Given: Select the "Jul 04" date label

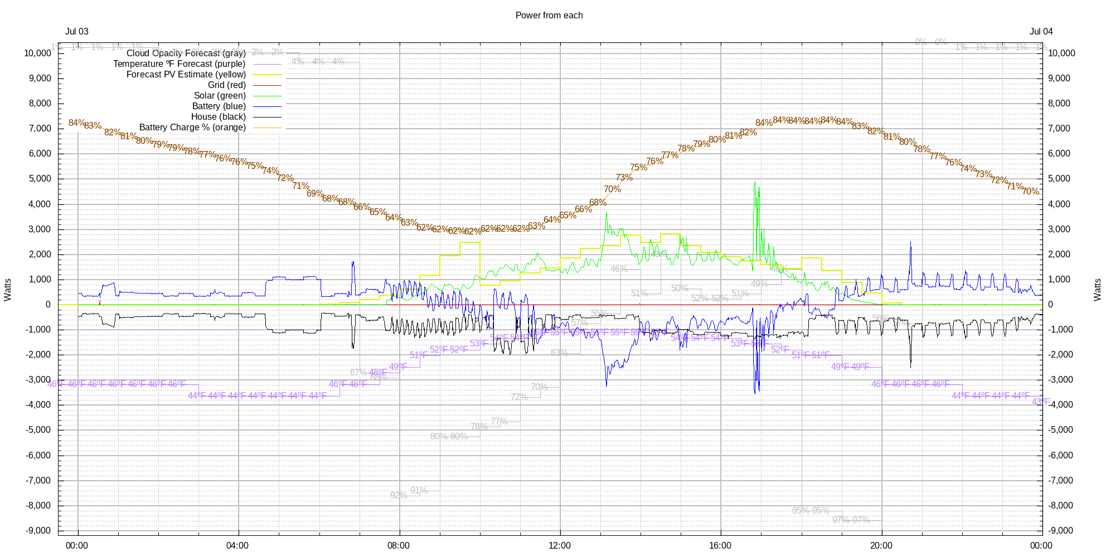Looking at the screenshot, I should tap(1041, 32).
